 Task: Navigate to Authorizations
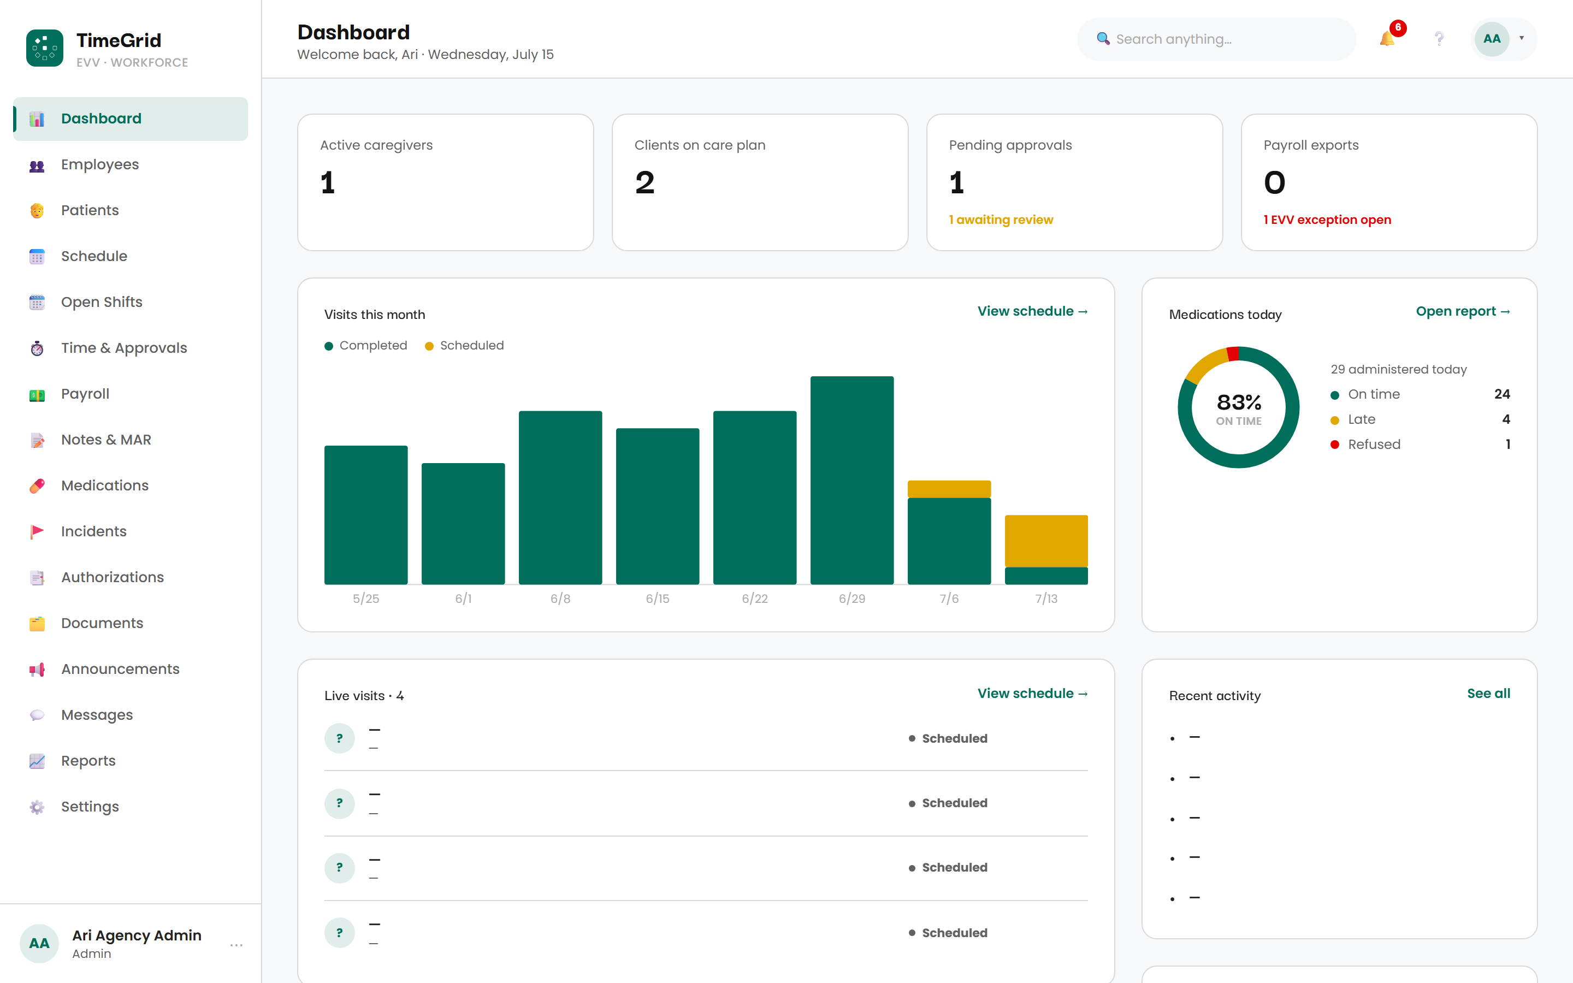[131, 578]
